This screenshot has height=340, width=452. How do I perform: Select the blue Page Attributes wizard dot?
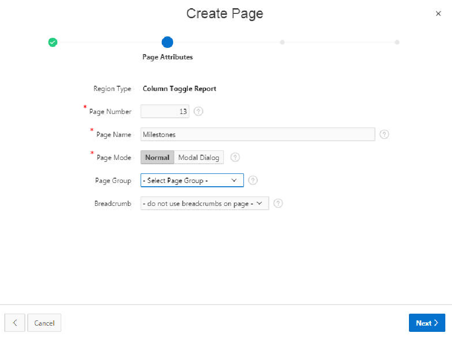tap(167, 42)
